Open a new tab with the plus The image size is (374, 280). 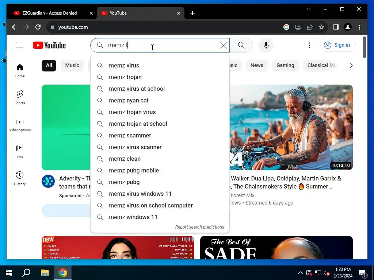tap(192, 13)
